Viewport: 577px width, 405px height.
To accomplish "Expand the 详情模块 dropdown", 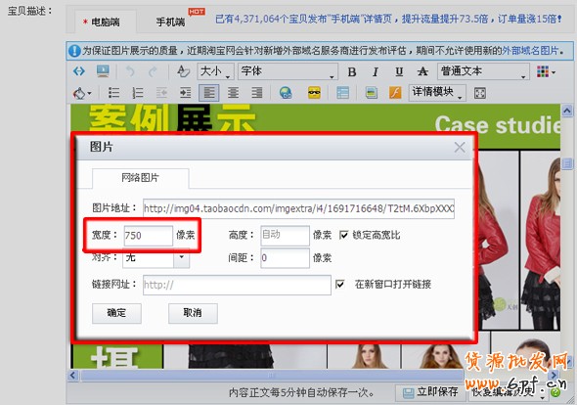I will (x=437, y=92).
